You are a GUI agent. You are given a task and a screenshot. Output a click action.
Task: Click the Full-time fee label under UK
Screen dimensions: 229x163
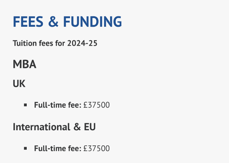point(58,105)
